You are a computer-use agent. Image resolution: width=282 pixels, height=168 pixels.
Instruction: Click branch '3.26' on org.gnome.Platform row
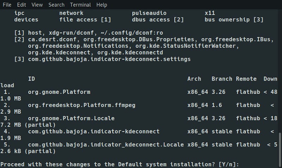[x=218, y=92]
